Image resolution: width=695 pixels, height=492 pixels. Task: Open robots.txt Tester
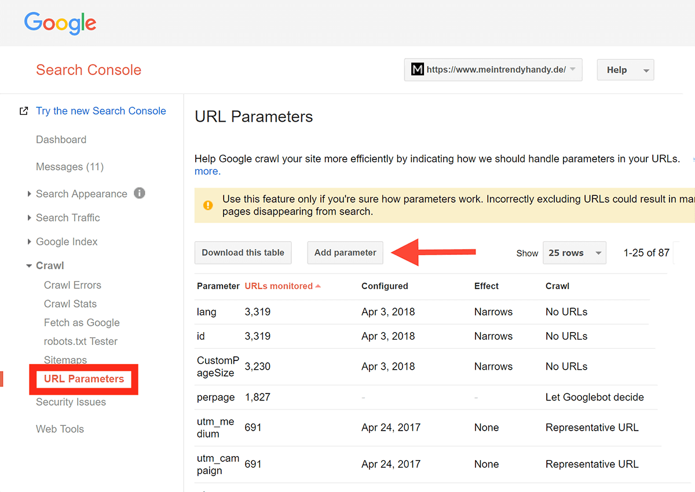(x=81, y=341)
